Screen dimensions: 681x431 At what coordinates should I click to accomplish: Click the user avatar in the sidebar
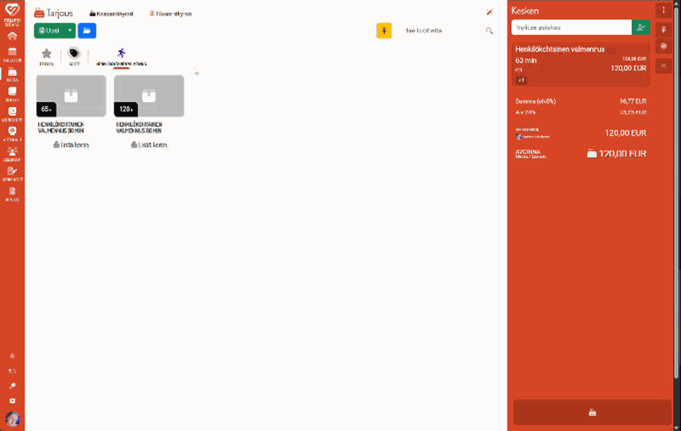click(x=12, y=419)
